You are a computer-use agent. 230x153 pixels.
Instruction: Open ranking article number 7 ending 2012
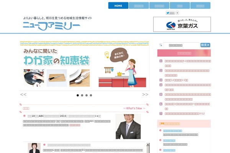point(185,114)
